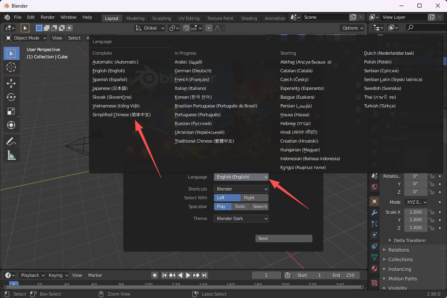The image size is (447, 298).
Task: Click the Next button in the setup dialog
Action: (284, 238)
